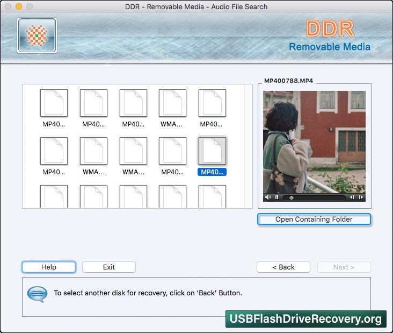The width and height of the screenshot is (393, 333).
Task: Pause the video preview playback
Action: click(276, 197)
